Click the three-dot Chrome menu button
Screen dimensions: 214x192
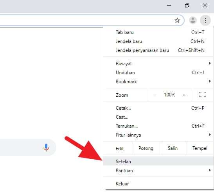(x=205, y=20)
